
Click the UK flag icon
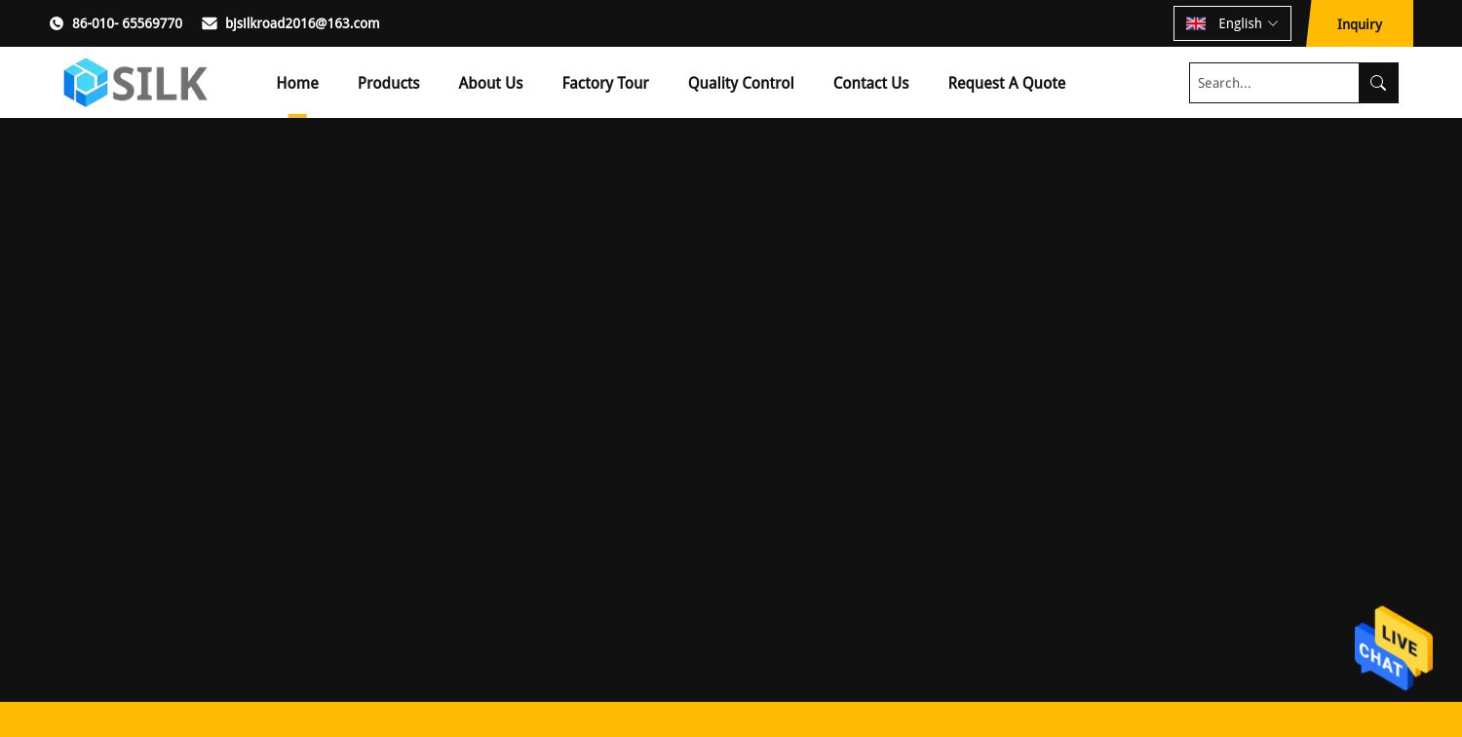(1196, 23)
